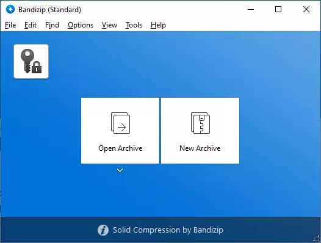Click the Open Archive tile
This screenshot has height=243, width=321.
(120, 131)
